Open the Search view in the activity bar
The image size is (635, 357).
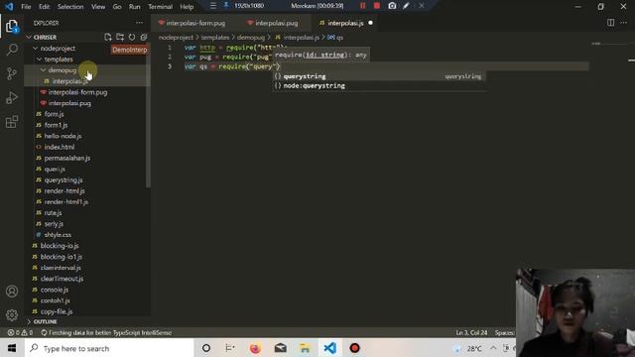(x=12, y=50)
